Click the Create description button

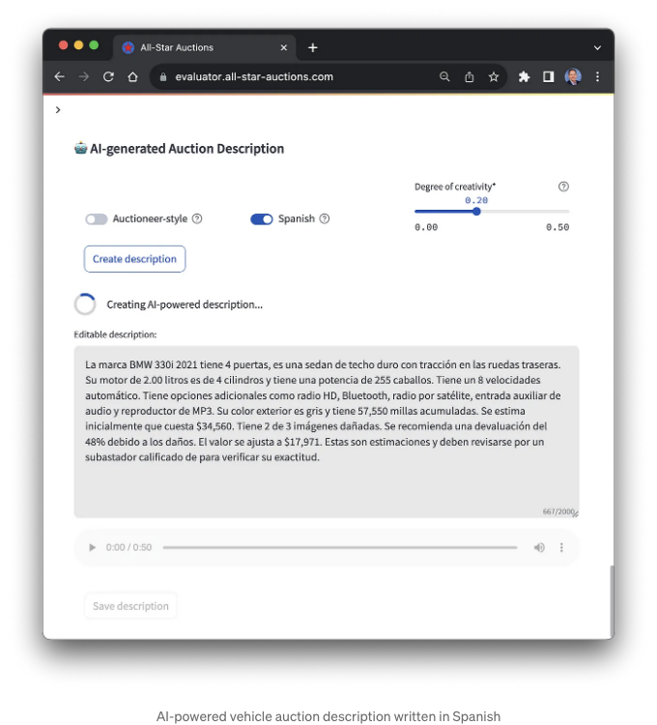click(134, 259)
